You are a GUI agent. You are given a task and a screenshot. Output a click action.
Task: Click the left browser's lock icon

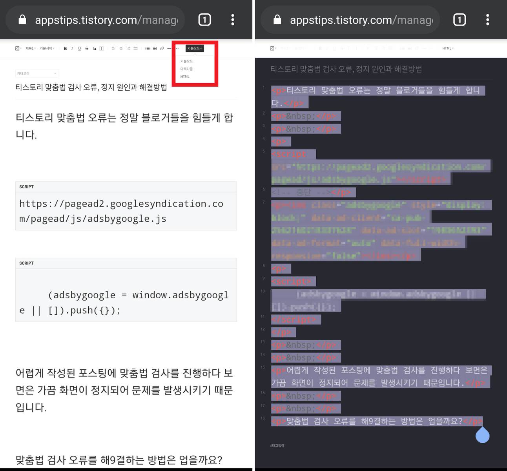click(x=22, y=20)
